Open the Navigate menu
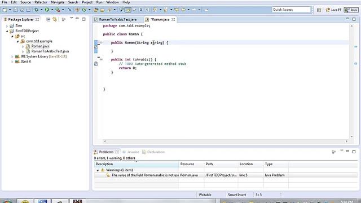The image size is (361, 203). click(58, 2)
